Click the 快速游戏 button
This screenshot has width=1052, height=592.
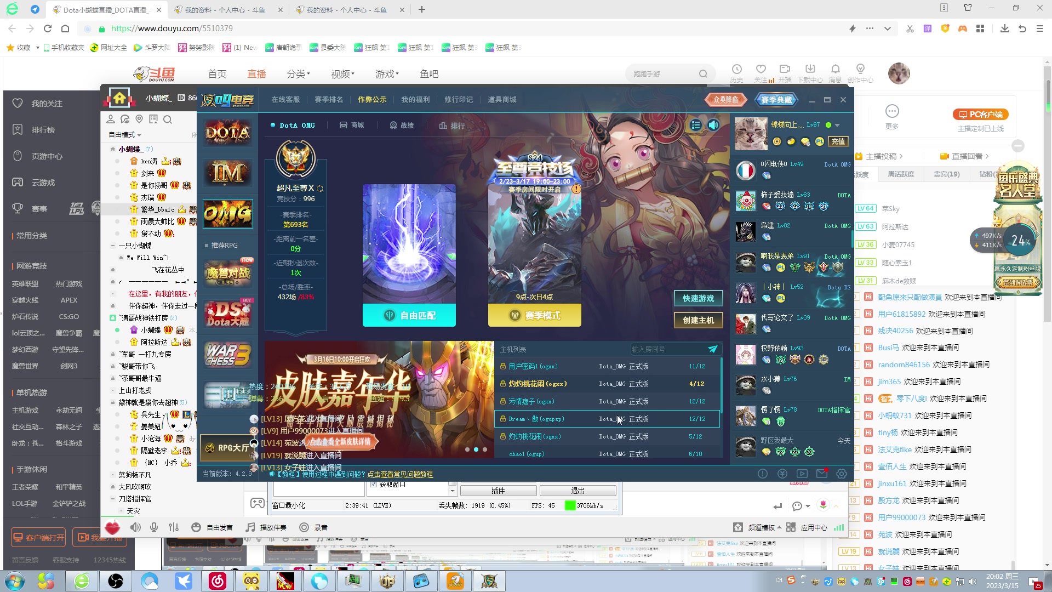click(698, 298)
